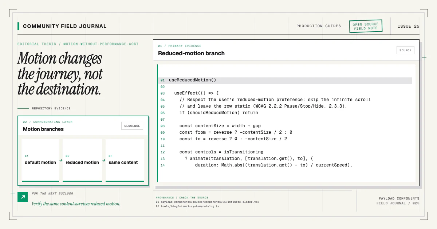The height and width of the screenshot is (229, 437).
Task: Click the plus crosshair at lower left
Action: 13,193
